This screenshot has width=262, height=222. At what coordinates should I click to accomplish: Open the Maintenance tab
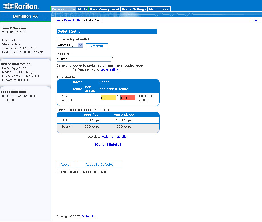point(159,9)
